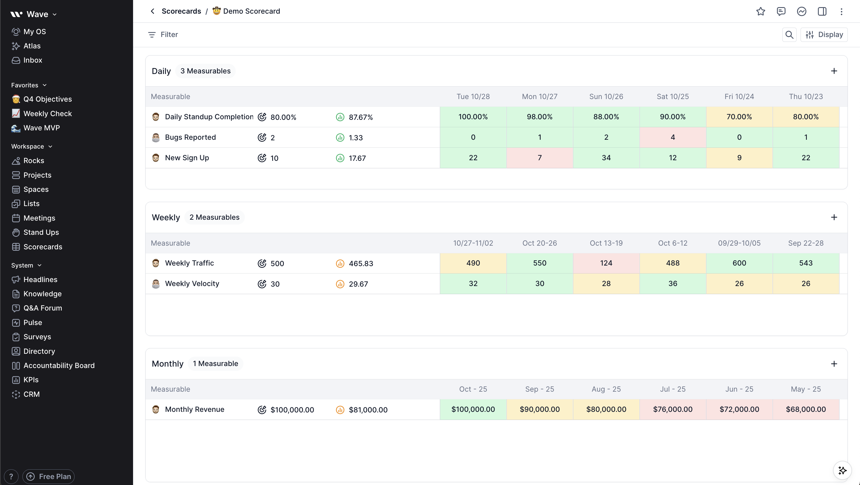Expand the System section

point(40,265)
